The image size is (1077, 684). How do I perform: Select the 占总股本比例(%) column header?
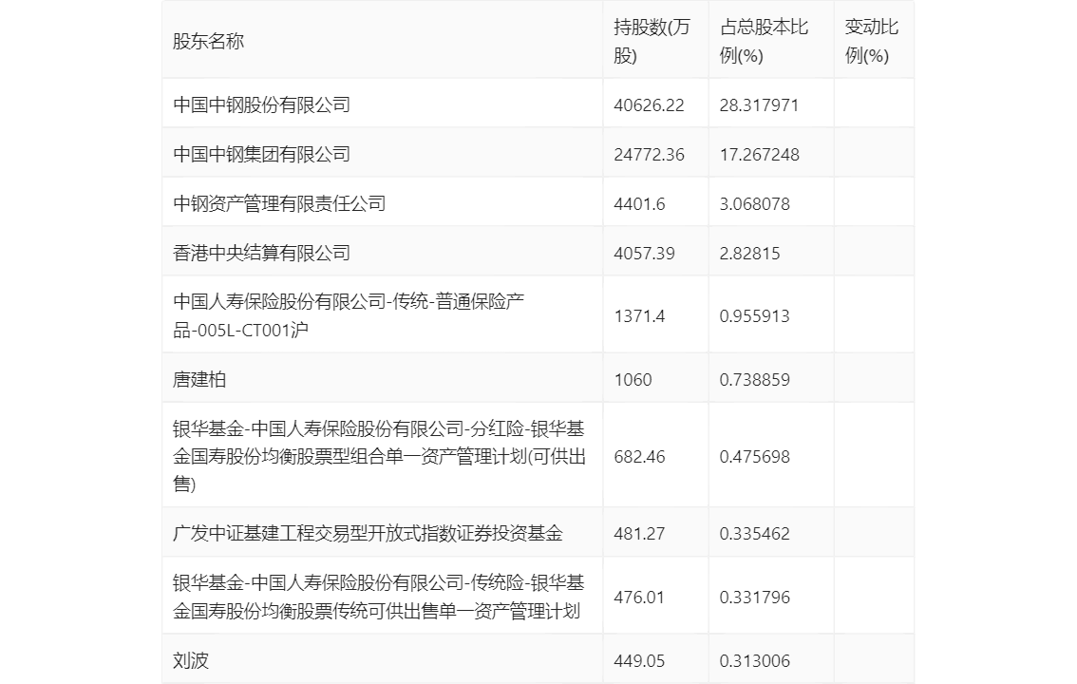tap(764, 41)
